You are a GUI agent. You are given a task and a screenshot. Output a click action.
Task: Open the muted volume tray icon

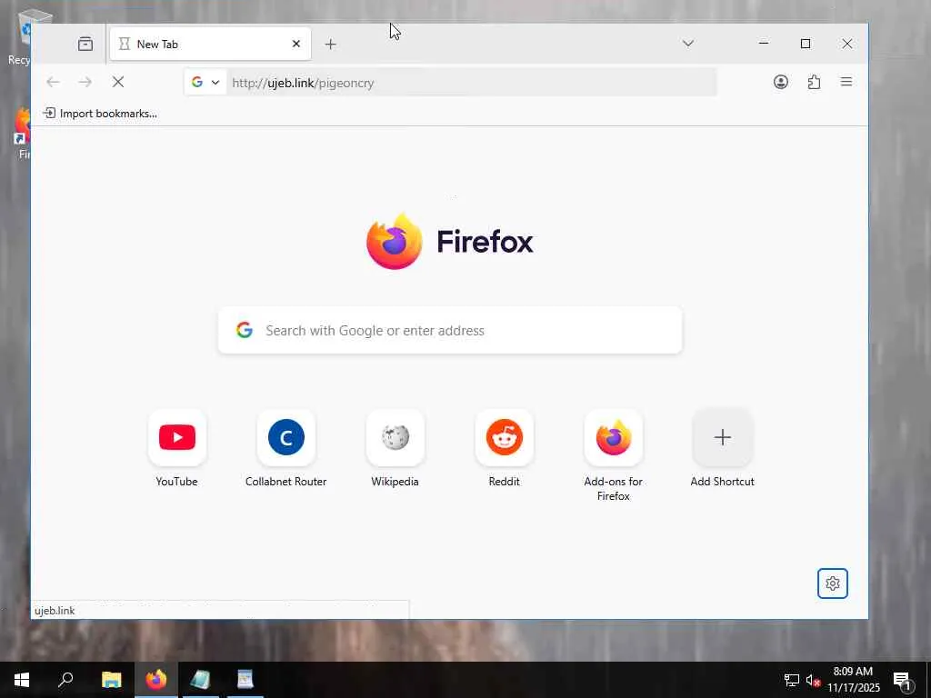click(813, 680)
